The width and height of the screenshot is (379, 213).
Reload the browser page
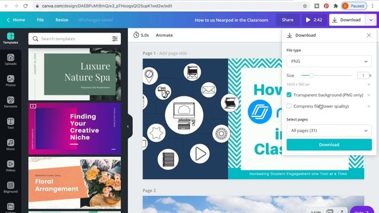[25, 6]
